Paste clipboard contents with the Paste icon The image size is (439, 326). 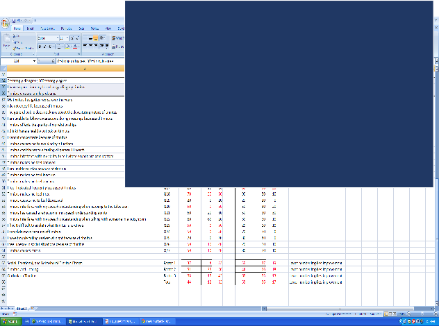pyautogui.click(x=6, y=39)
